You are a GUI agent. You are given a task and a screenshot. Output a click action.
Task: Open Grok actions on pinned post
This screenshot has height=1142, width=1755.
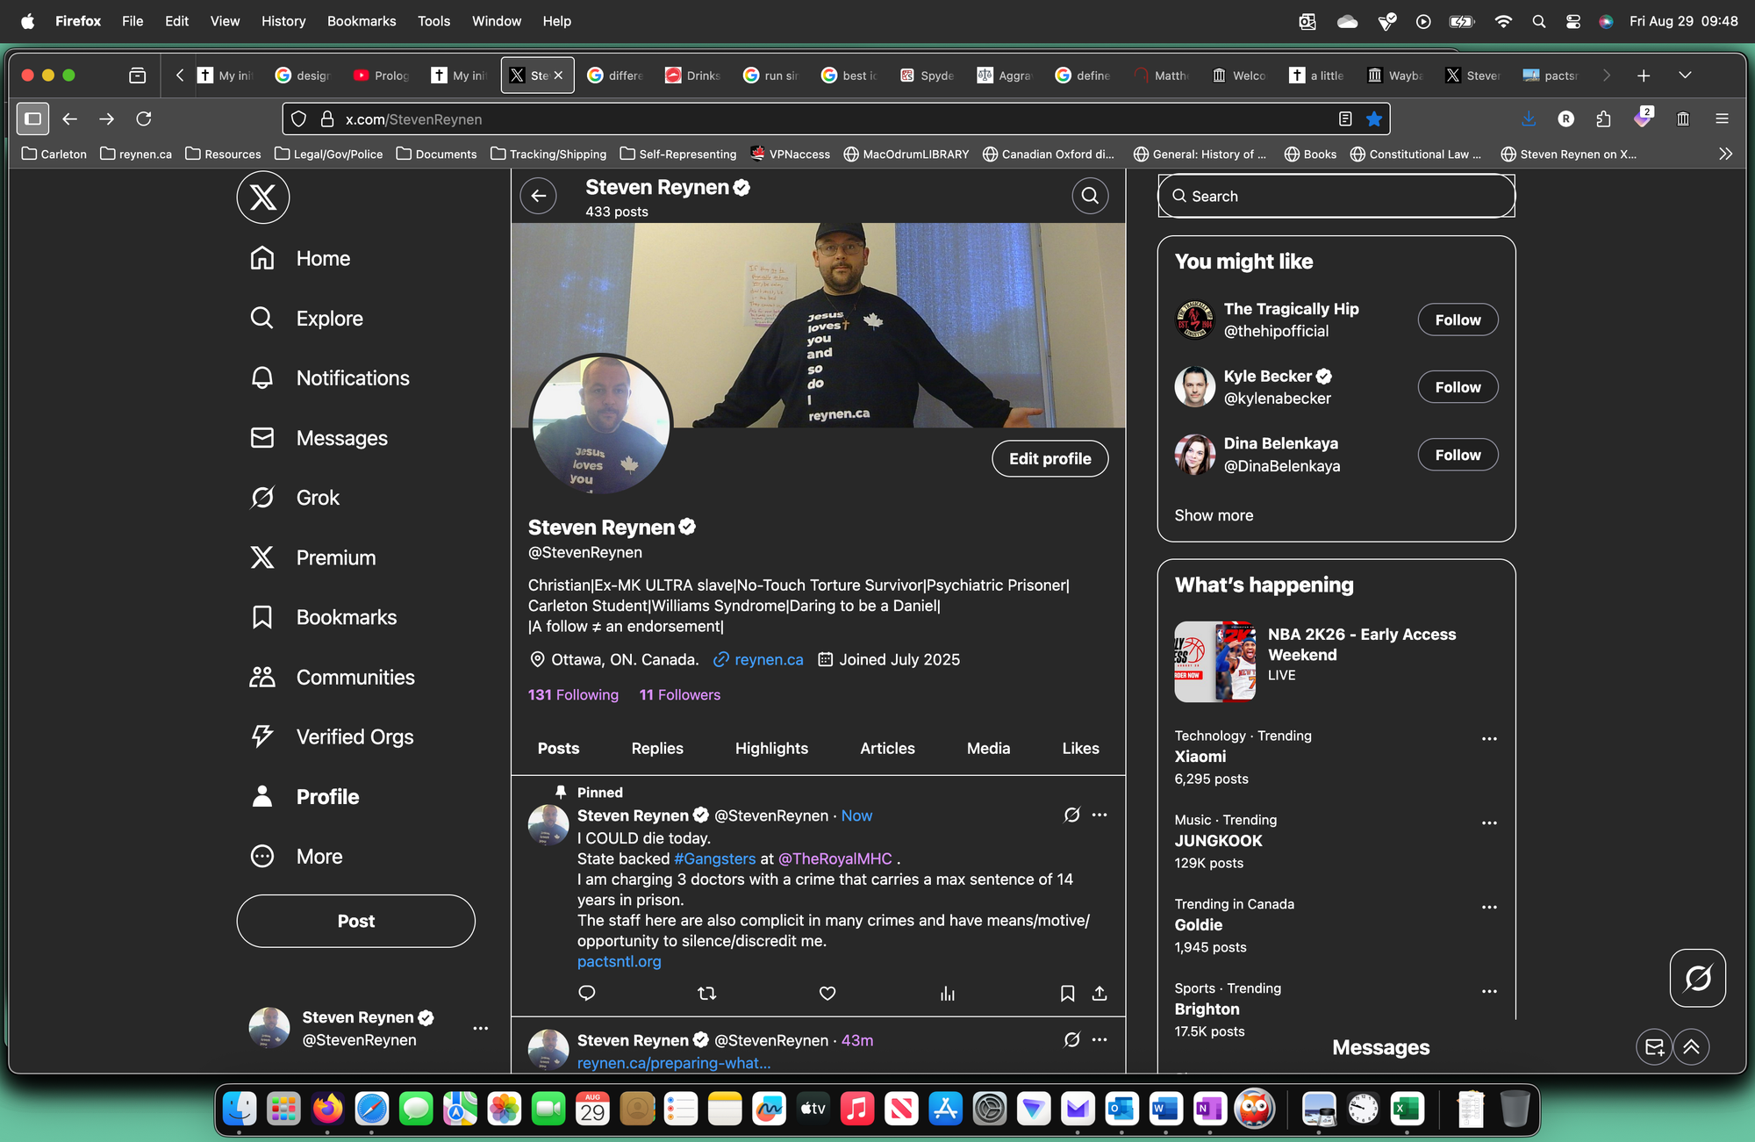click(x=1071, y=815)
